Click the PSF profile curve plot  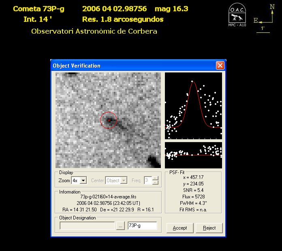(193, 106)
